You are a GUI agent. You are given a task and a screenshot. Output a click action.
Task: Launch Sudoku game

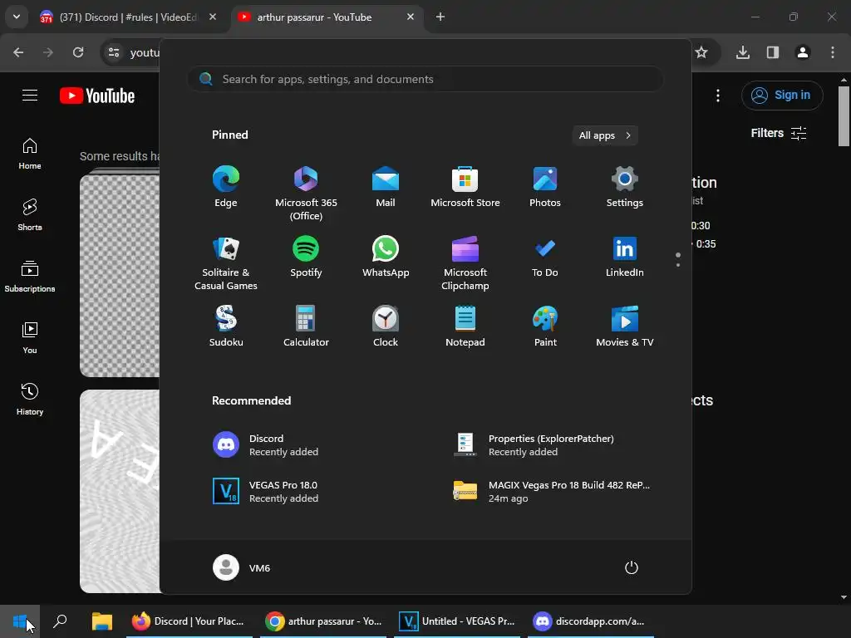pos(226,326)
